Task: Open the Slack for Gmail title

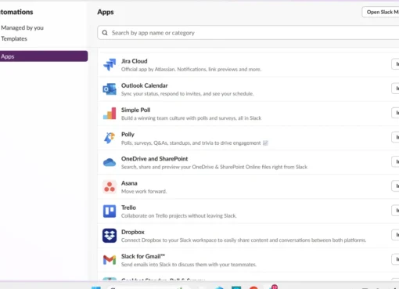Action: pyautogui.click(x=143, y=256)
